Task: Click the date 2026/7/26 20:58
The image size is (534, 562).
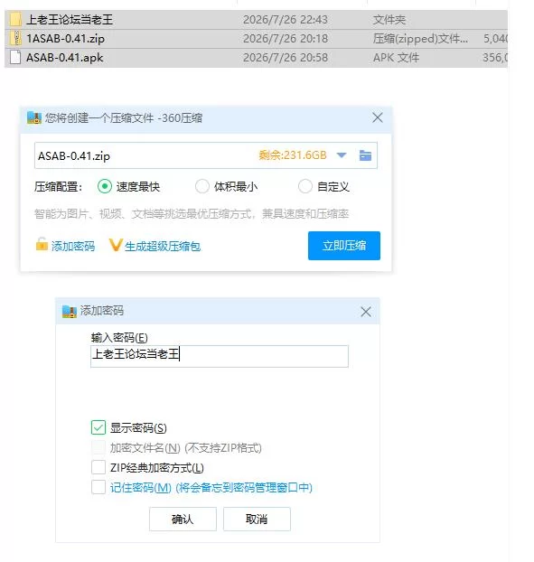Action: coord(286,57)
